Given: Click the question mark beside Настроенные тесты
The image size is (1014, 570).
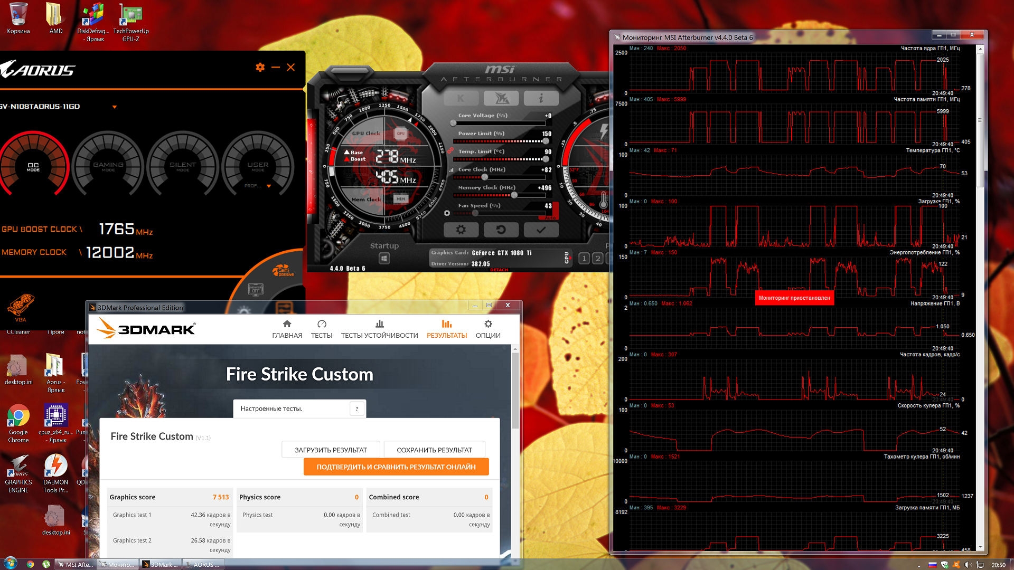Looking at the screenshot, I should coord(357,408).
